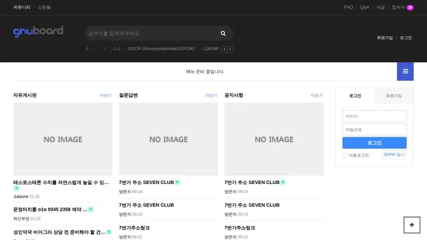The height and width of the screenshot is (240, 427).
Task: Show previous popular search keywords
Action: (x=224, y=49)
